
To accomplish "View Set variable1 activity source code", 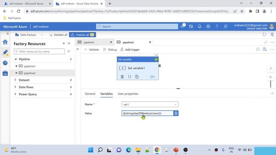I will [129, 77].
